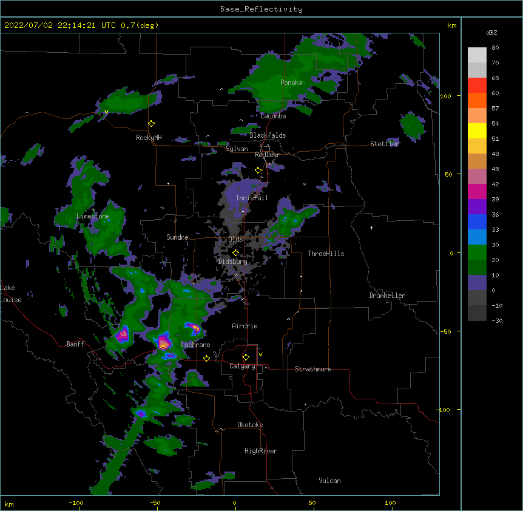523x511 pixels.
Task: Select the Airdrie city label
Action: tap(245, 326)
